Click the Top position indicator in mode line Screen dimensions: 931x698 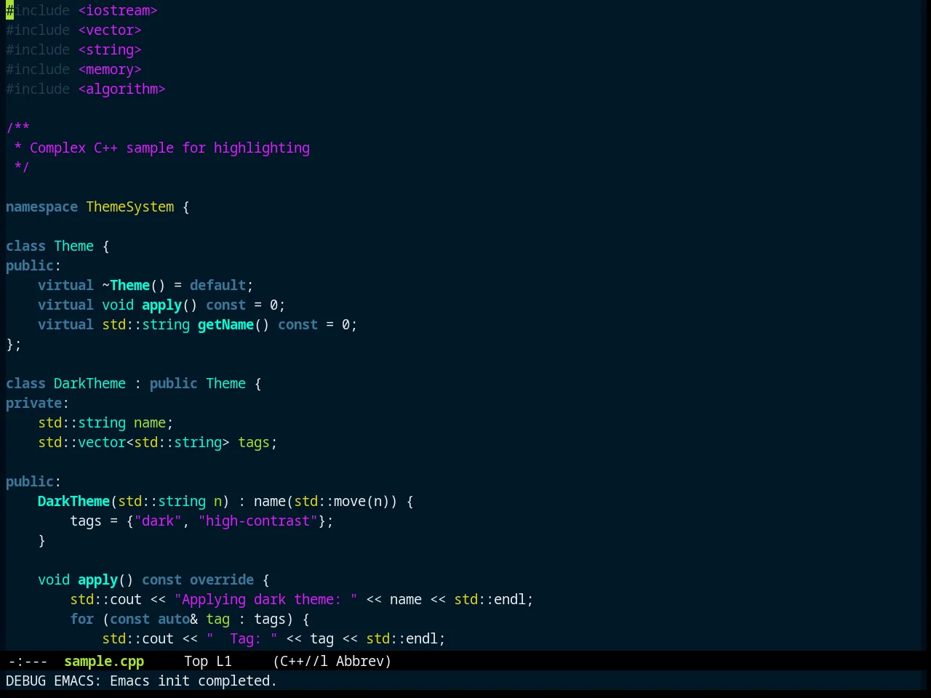tap(196, 661)
